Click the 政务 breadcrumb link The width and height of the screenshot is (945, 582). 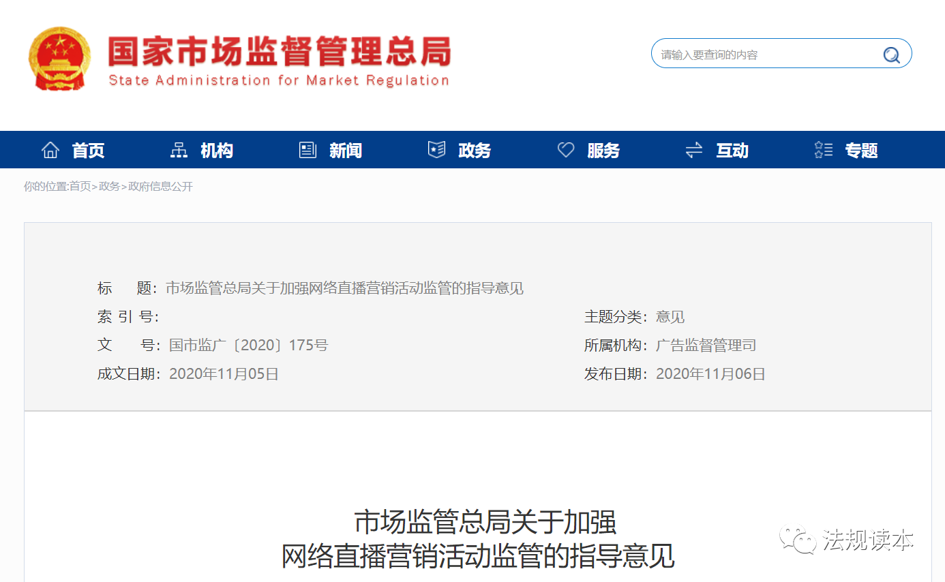pyautogui.click(x=109, y=187)
